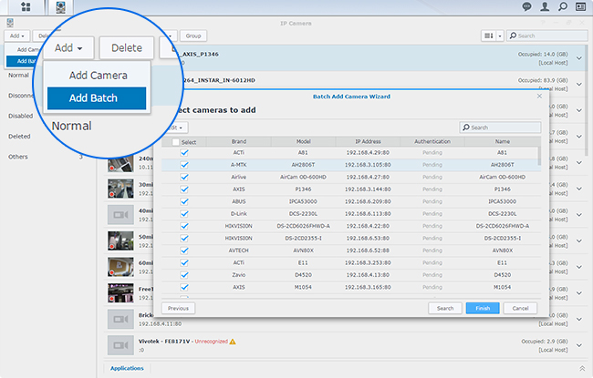
Task: Toggle the Select all checkbox in header
Action: 175,142
